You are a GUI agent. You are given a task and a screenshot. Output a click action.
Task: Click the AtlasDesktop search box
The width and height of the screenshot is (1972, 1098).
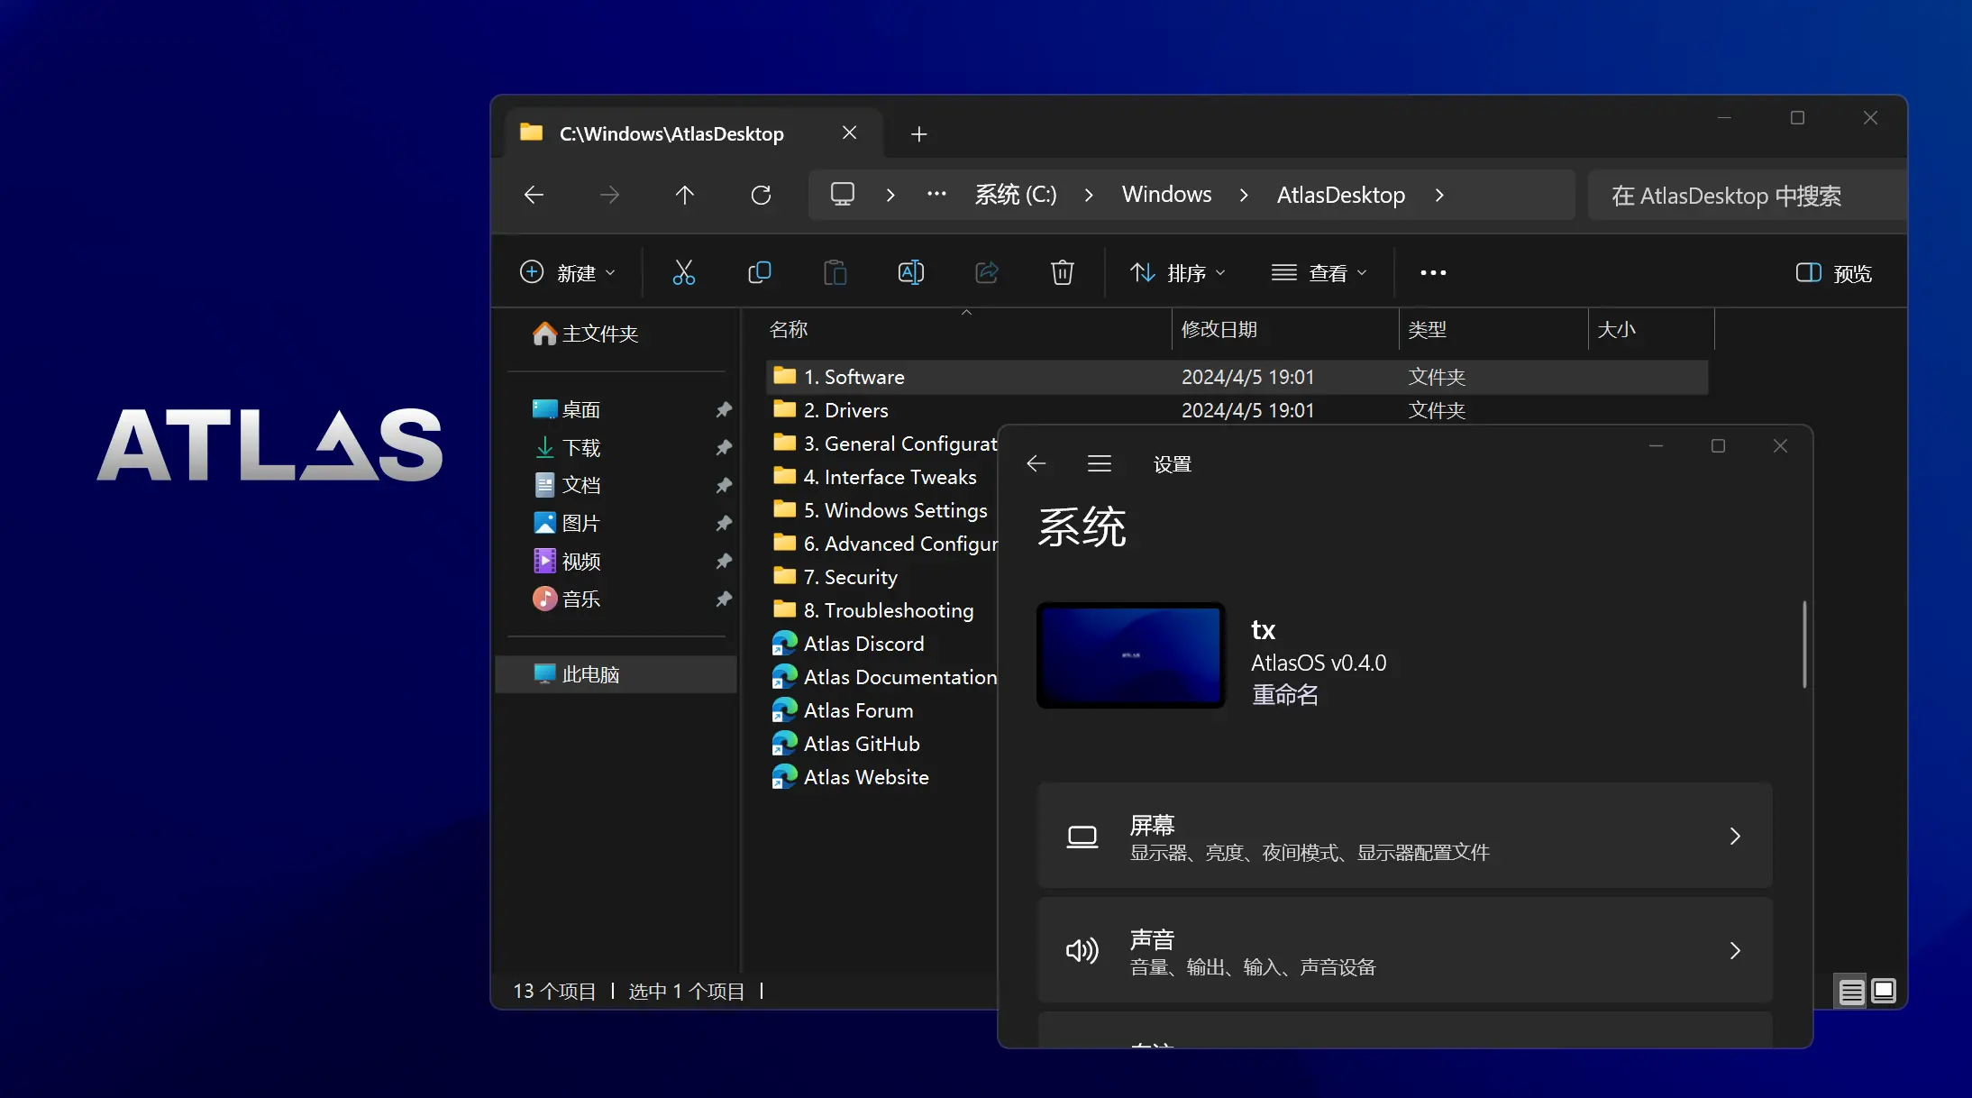1747,195
